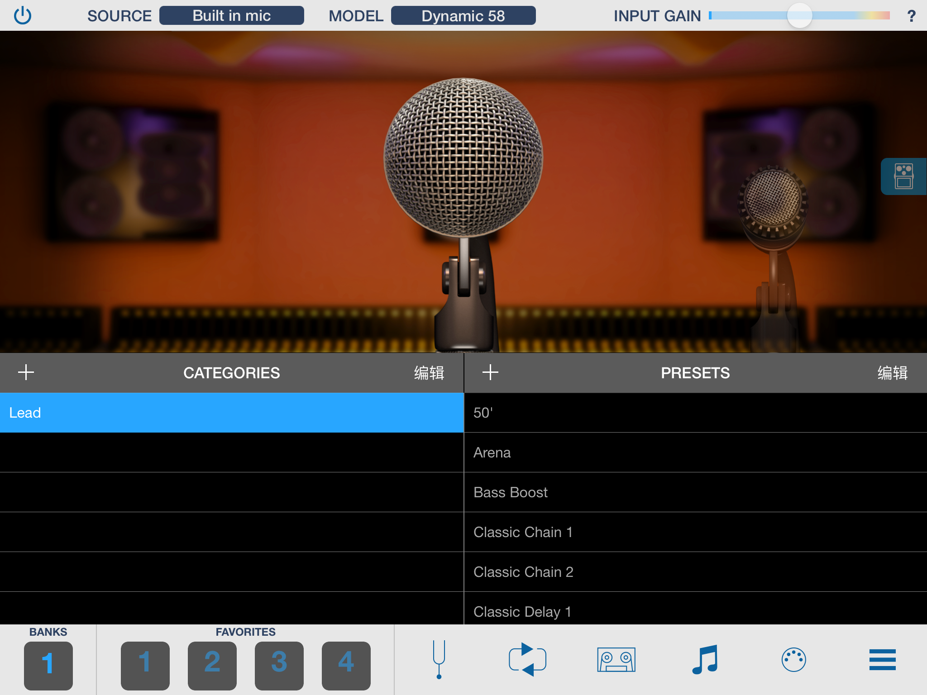Open the cassette tape recorder
The height and width of the screenshot is (695, 927).
[616, 660]
